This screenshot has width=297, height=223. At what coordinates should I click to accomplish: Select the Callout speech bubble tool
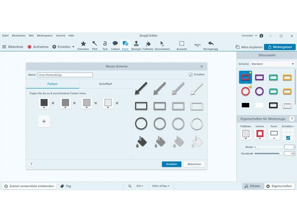pos(115,45)
